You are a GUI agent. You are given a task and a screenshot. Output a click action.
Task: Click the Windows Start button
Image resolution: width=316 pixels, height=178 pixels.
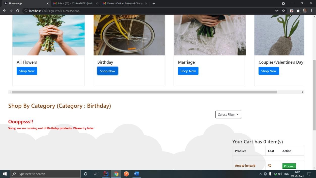5,174
